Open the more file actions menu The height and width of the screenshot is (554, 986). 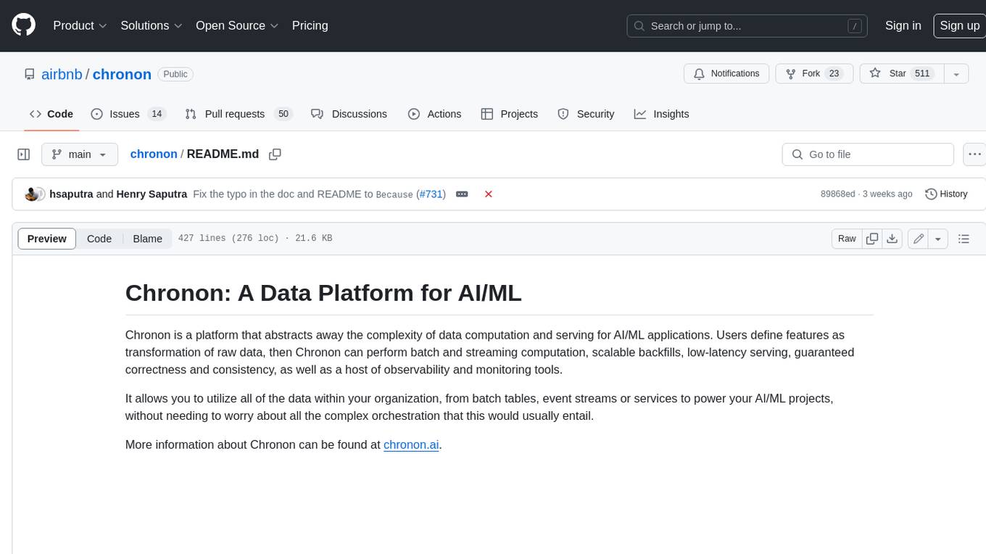[x=974, y=154]
